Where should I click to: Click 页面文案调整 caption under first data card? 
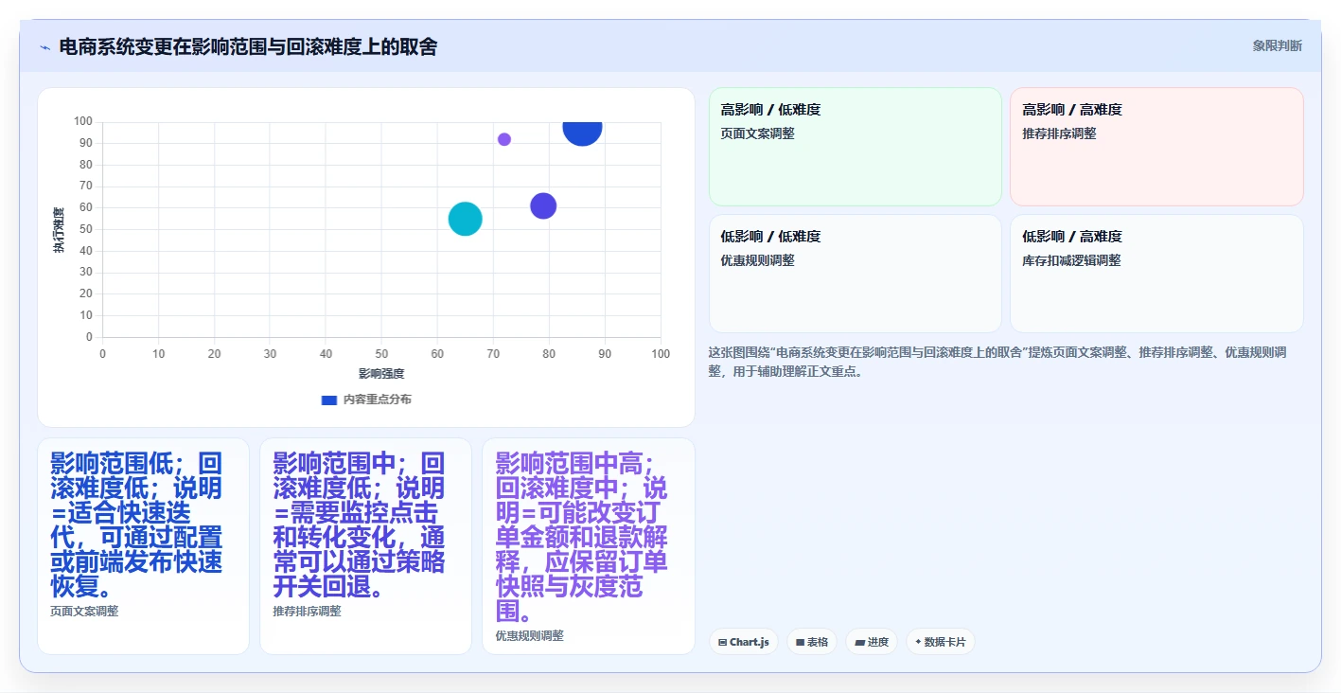84,612
